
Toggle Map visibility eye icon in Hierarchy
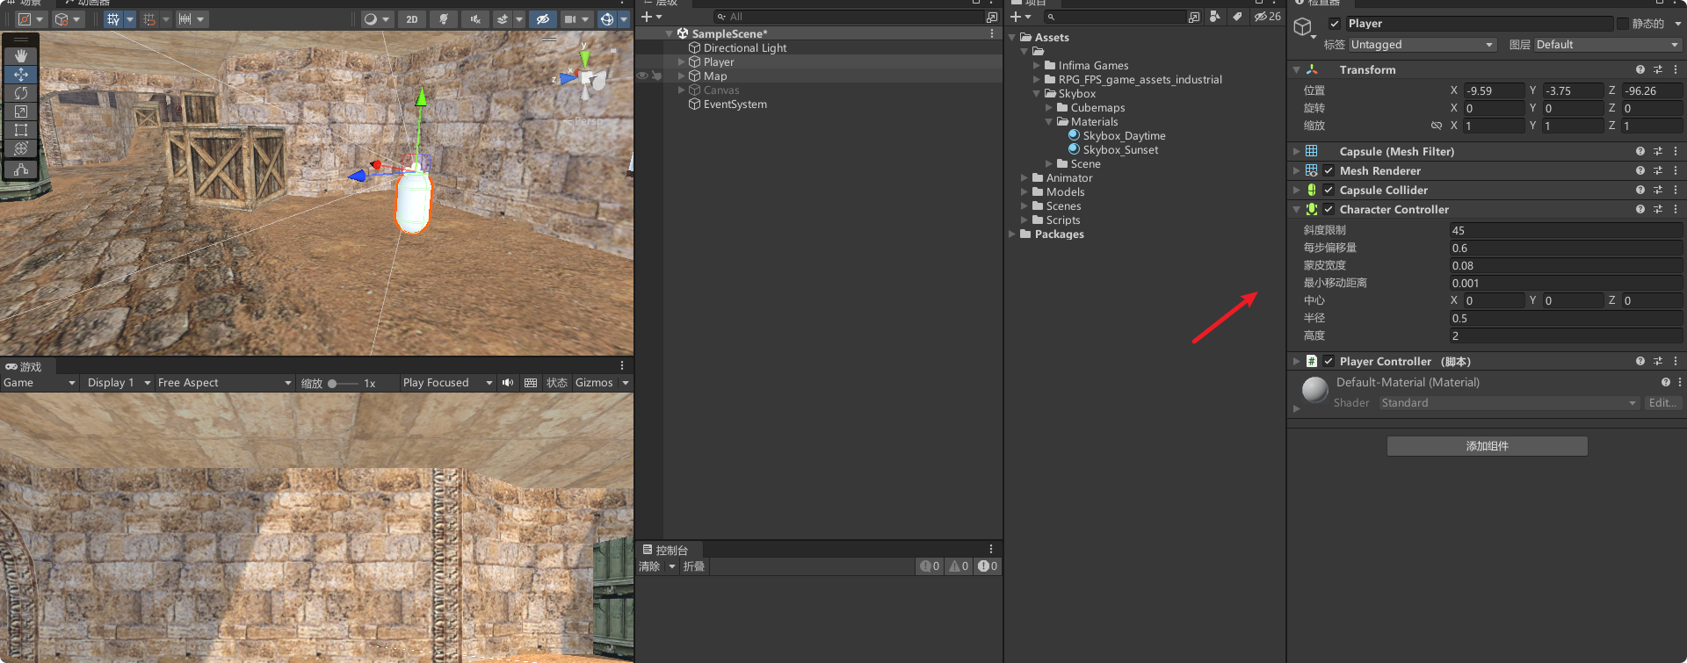(x=642, y=76)
